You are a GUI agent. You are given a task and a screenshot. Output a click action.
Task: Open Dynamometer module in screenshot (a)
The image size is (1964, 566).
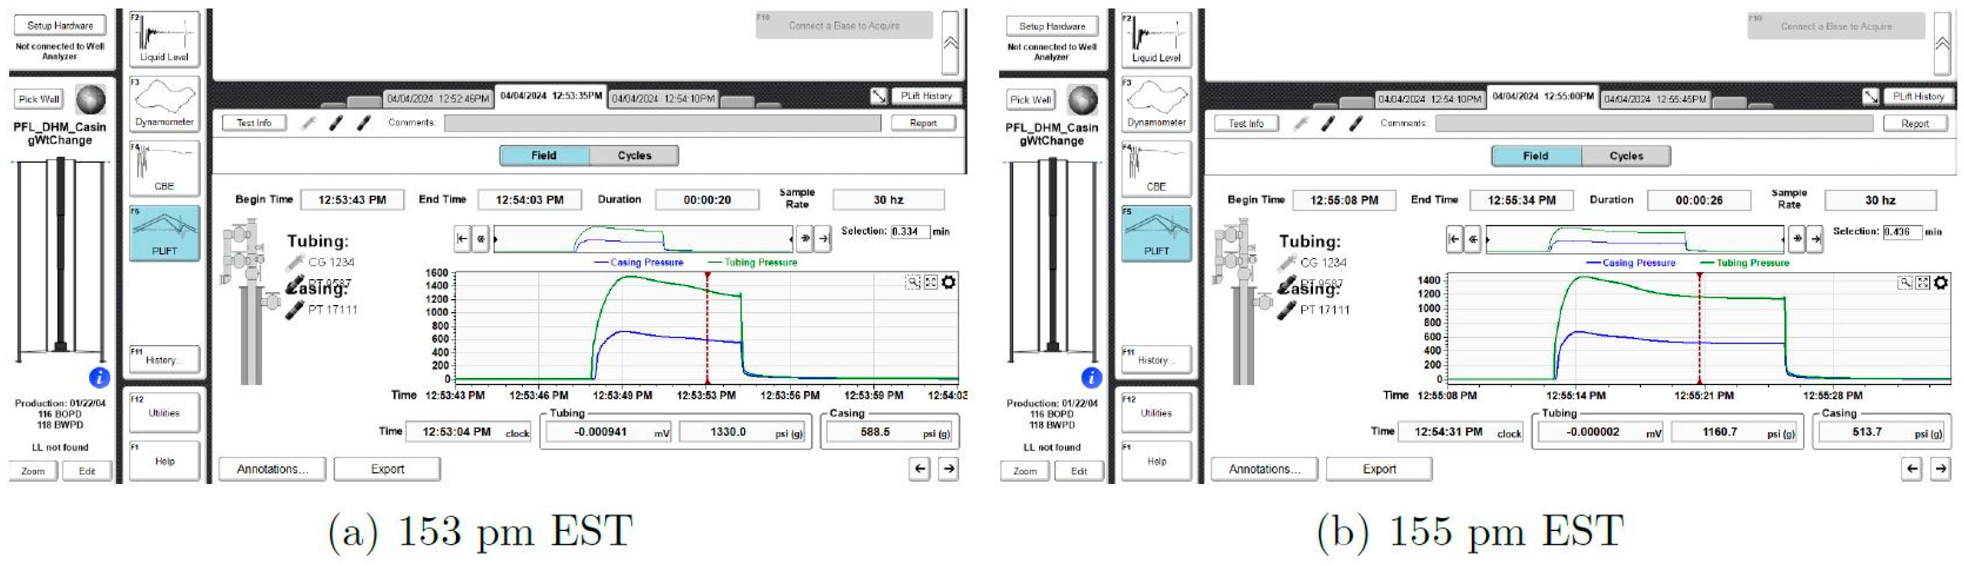(164, 104)
